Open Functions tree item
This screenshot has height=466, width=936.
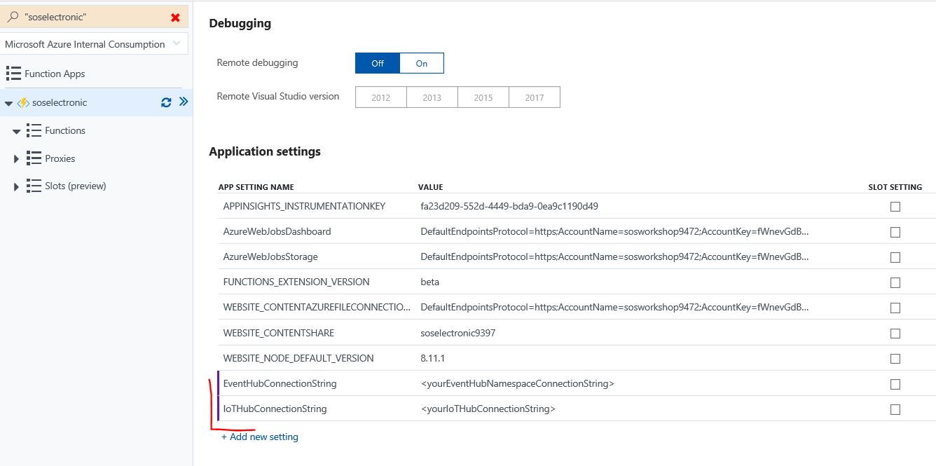(65, 130)
